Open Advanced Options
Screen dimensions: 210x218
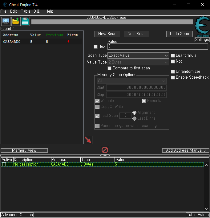point(17,215)
